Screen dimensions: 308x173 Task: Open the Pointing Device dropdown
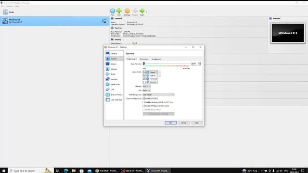point(158,95)
